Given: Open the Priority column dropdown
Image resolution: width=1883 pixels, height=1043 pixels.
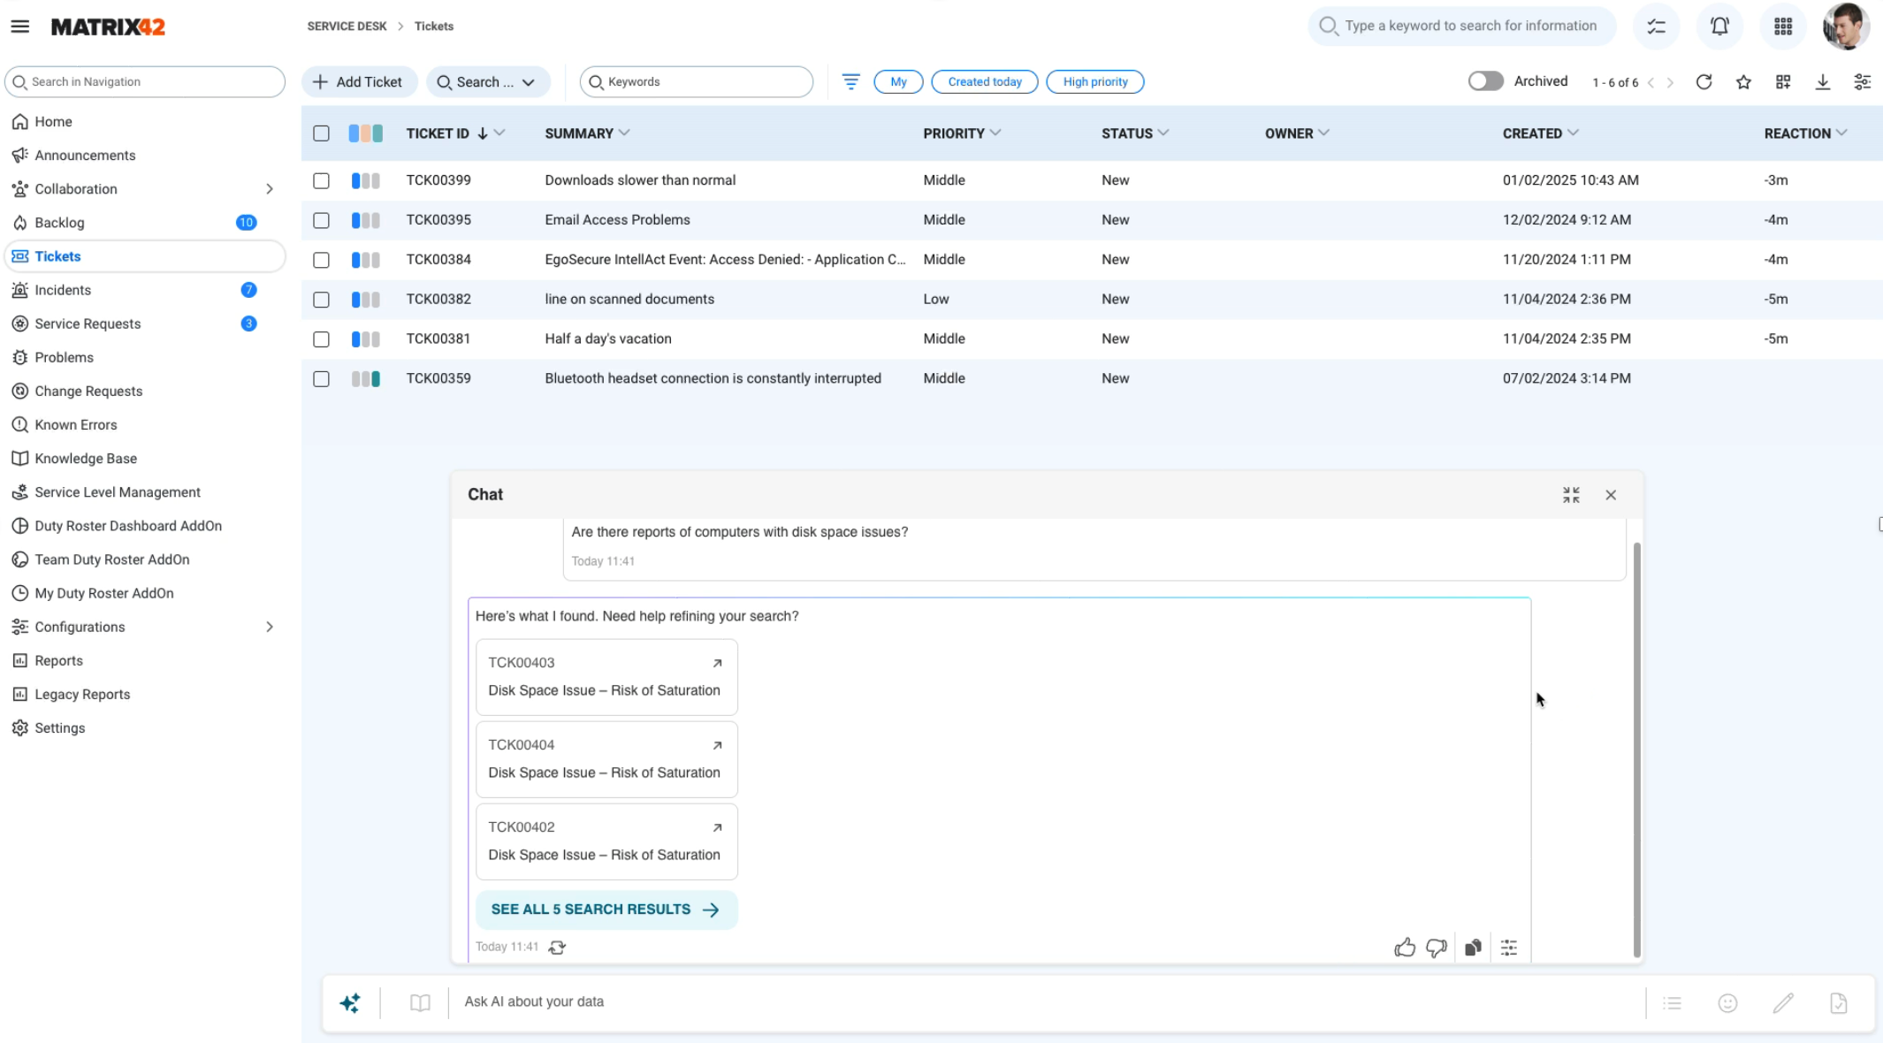Looking at the screenshot, I should pyautogui.click(x=995, y=133).
